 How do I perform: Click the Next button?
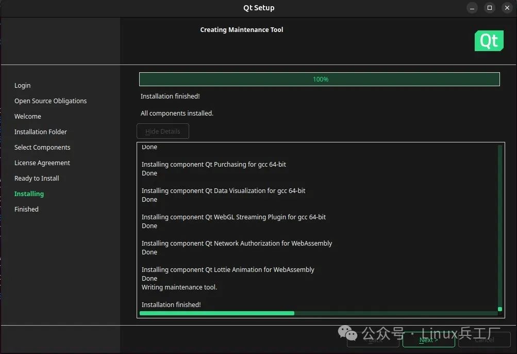point(428,340)
